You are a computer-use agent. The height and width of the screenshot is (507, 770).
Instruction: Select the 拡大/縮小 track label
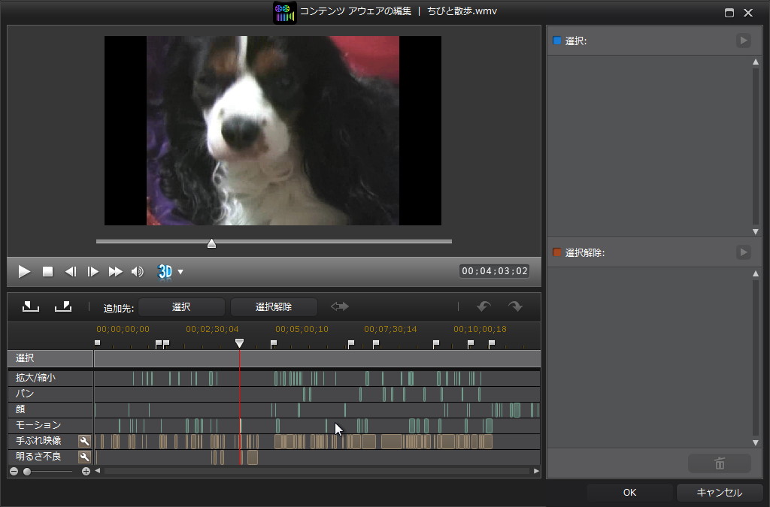click(35, 378)
